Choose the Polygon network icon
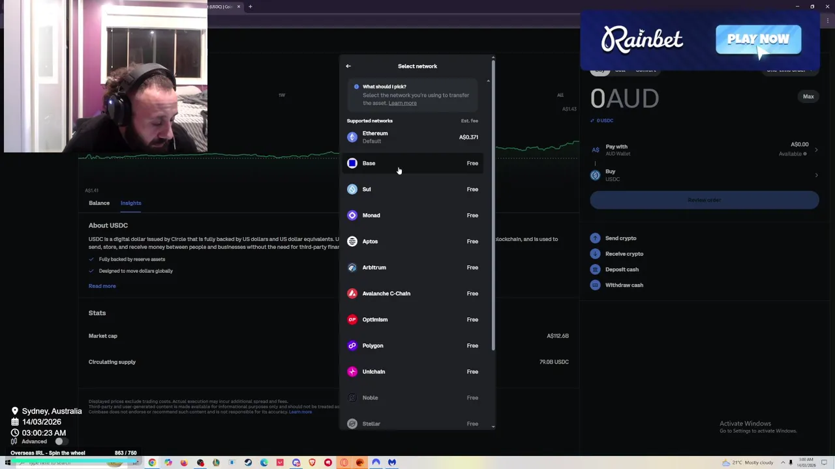Screen dimensions: 835x469 (x=352, y=345)
